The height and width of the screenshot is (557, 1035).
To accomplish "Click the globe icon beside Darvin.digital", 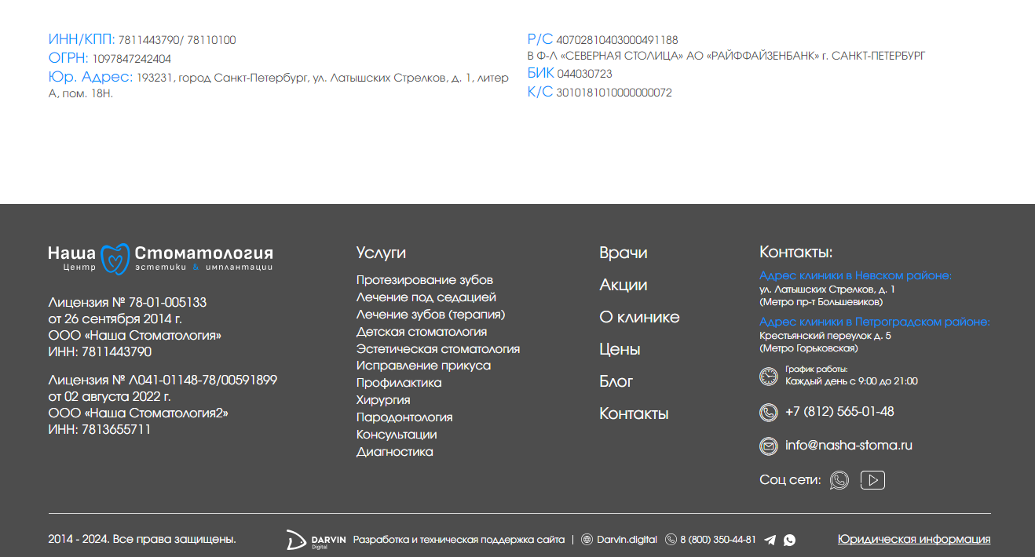I will pyautogui.click(x=587, y=540).
